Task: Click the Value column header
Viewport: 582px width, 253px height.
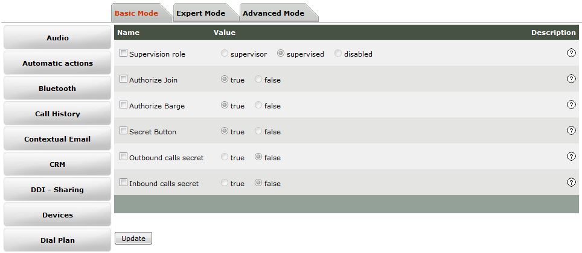Action: 225,33
